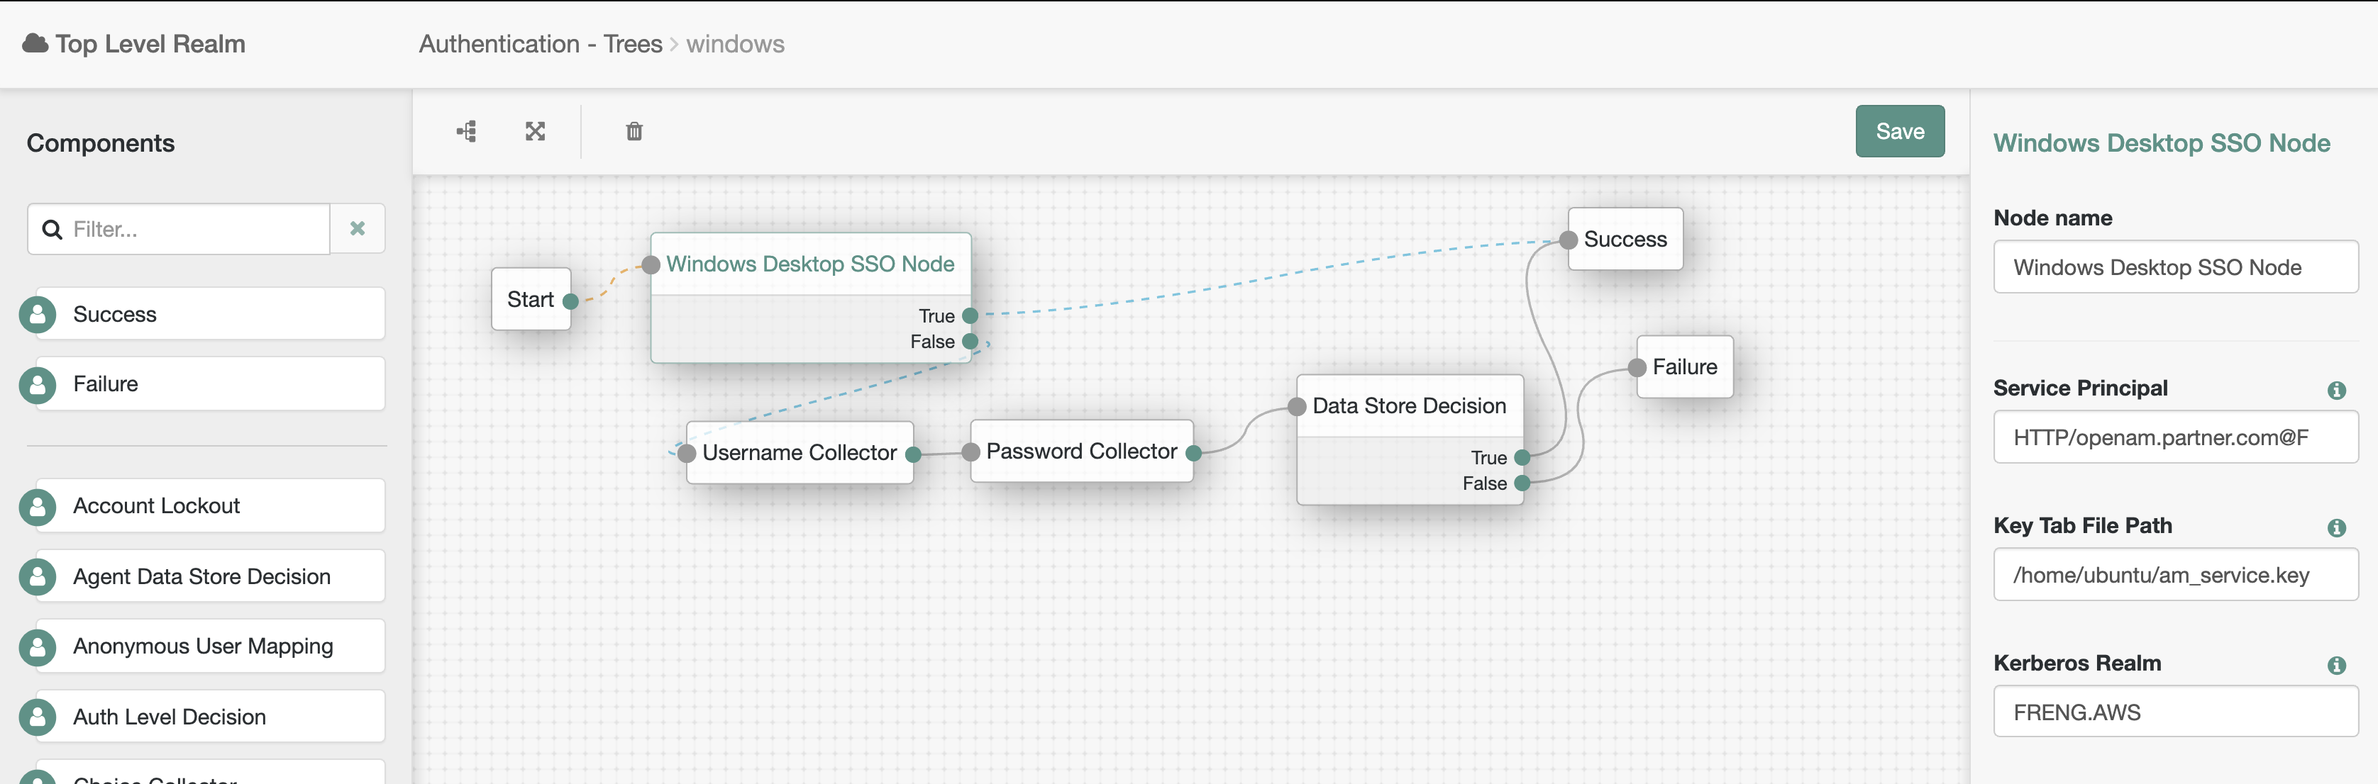
Task: Click the Filter components search field
Action: click(194, 230)
